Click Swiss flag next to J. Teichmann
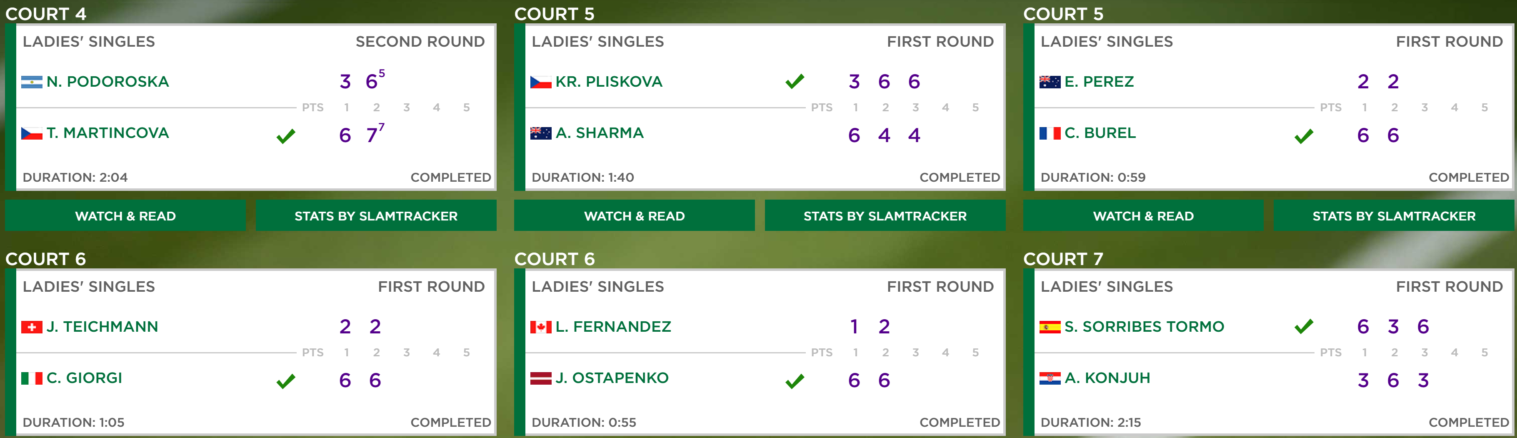This screenshot has height=438, width=1517. (32, 327)
